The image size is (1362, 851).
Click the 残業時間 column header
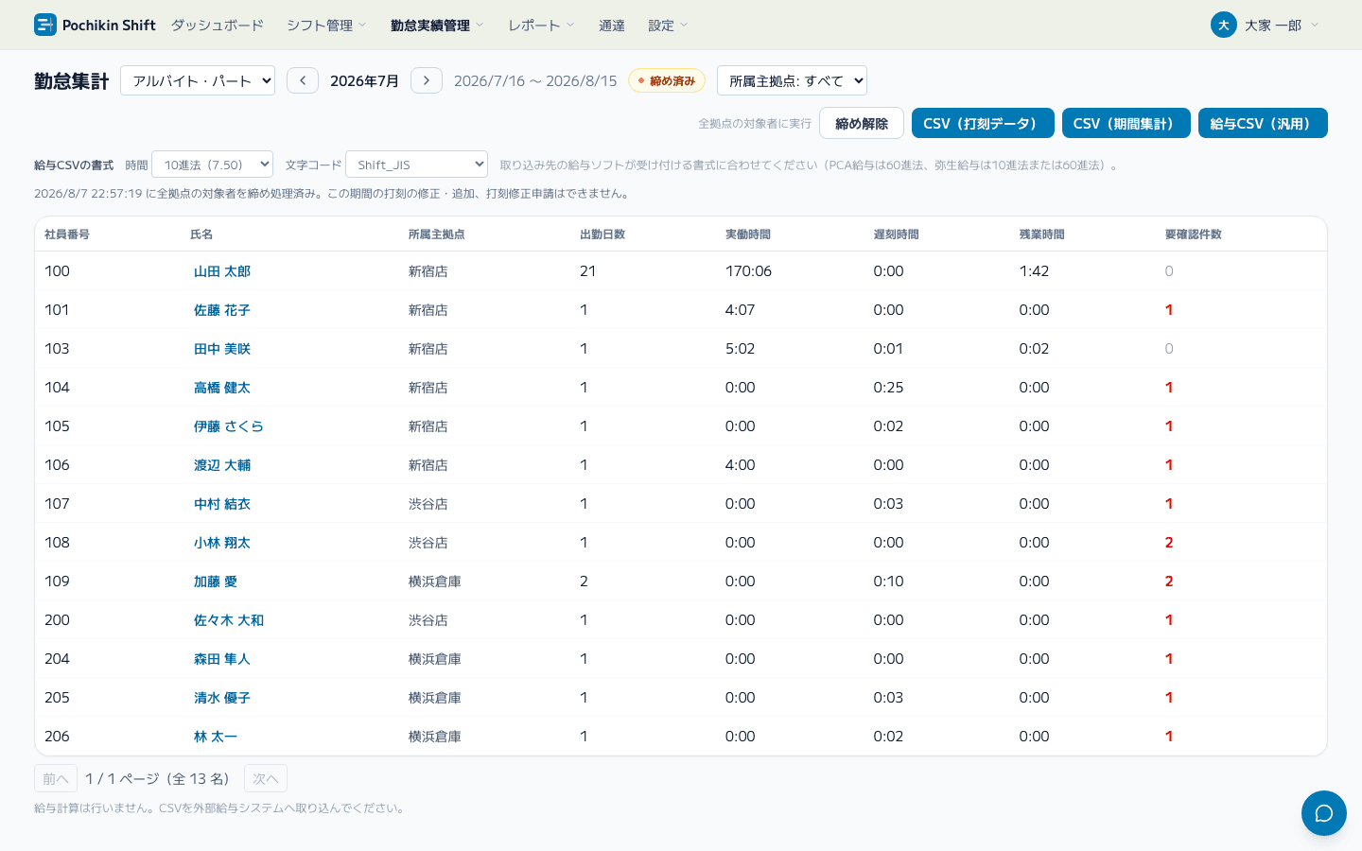pos(1042,234)
